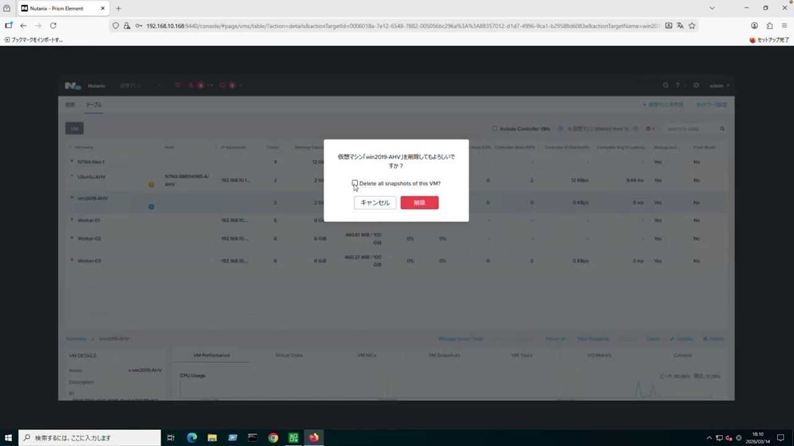Open the Virtual Disks tab
The height and width of the screenshot is (446, 794).
[x=289, y=356]
